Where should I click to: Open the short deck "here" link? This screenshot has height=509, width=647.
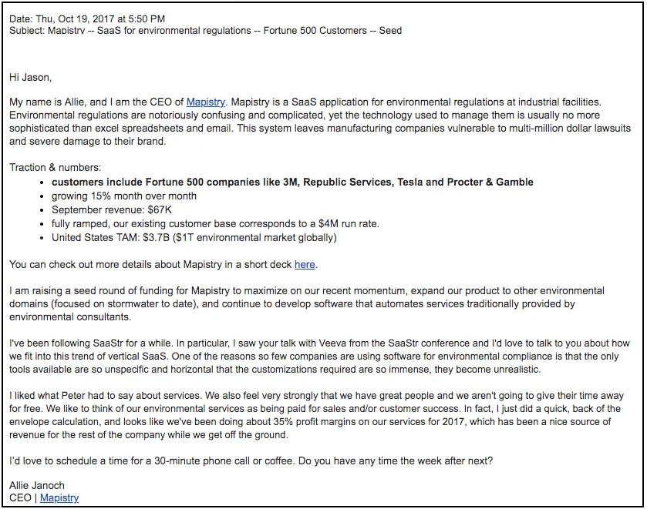tap(305, 265)
